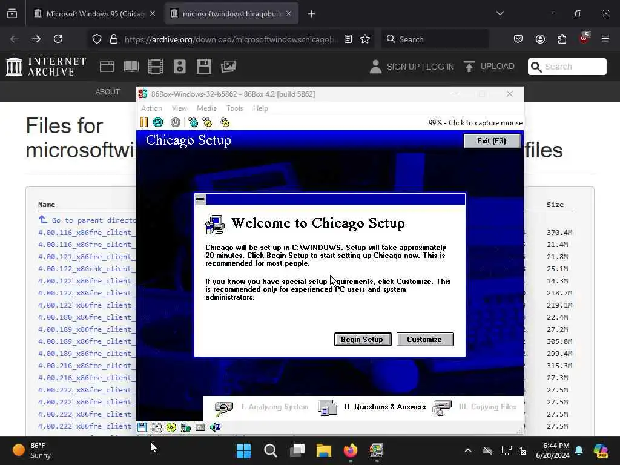Open File Explorer from taskbar

[324, 450]
